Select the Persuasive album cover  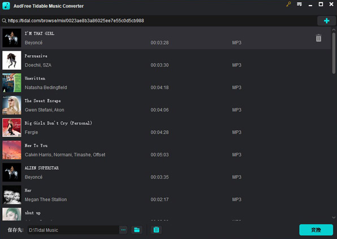click(12, 60)
